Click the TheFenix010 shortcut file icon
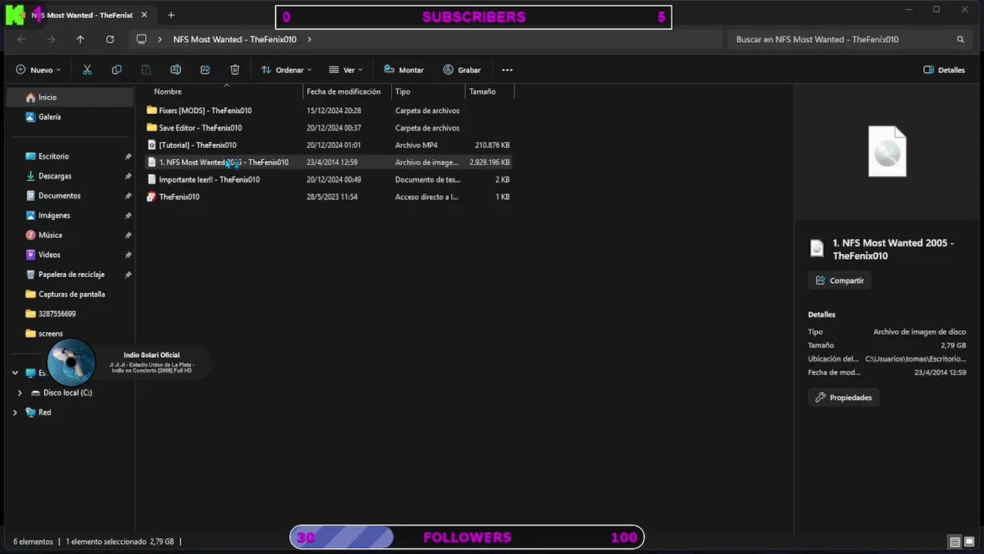984x554 pixels. [x=152, y=197]
